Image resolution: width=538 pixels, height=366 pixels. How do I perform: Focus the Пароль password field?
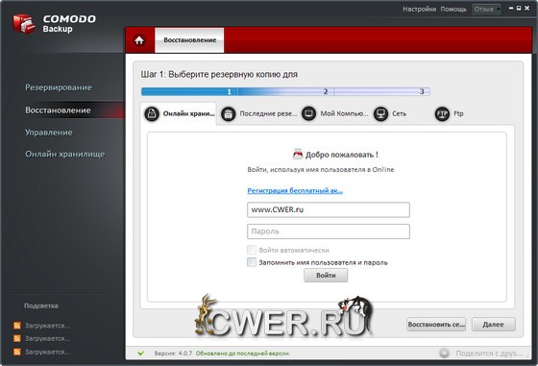coord(329,232)
